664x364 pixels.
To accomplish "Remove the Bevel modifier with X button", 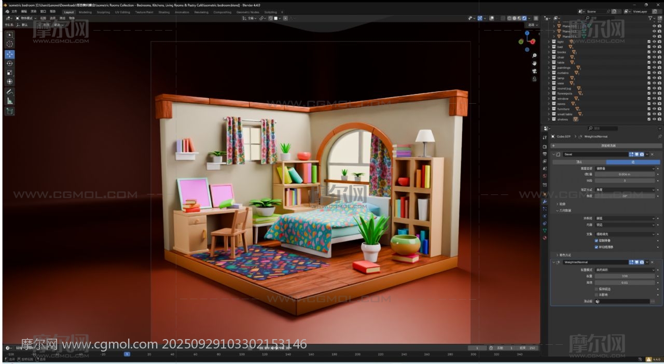I will tap(652, 154).
